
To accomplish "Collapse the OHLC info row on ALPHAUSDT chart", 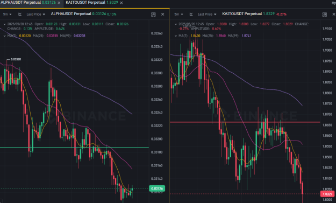I will click(4, 24).
